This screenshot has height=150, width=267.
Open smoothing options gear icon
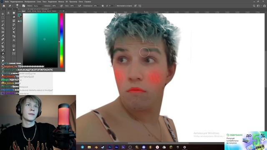tap(103, 6)
